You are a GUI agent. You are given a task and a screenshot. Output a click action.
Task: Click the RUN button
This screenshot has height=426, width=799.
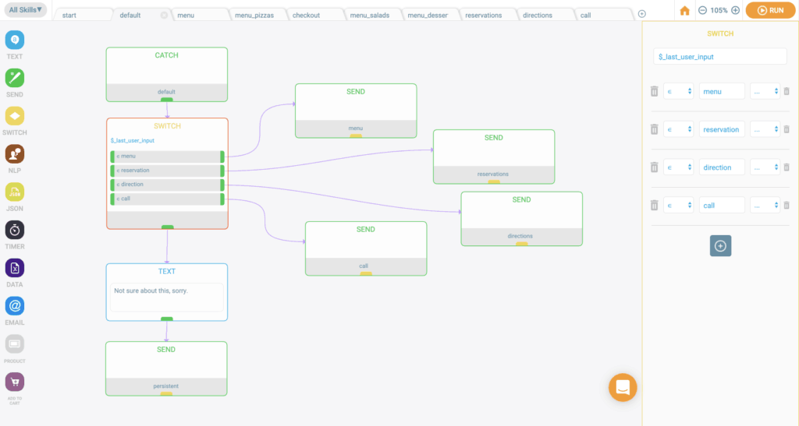click(x=770, y=10)
